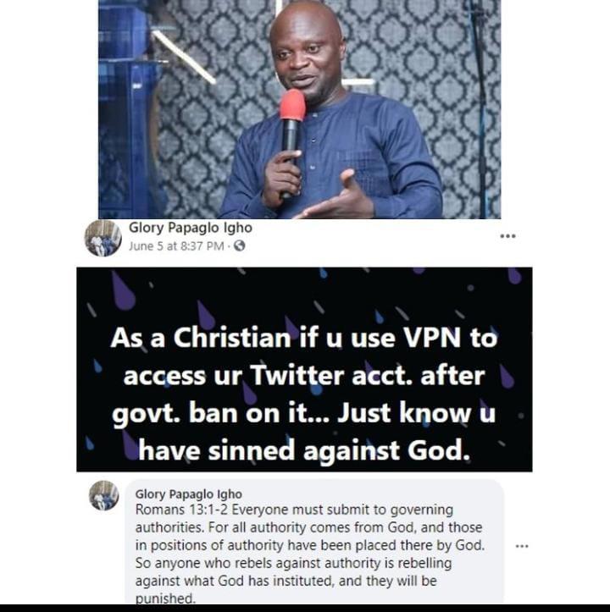Viewport: 610px width, 612px height.
Task: Open the comment's three-dot options menu
Action: click(522, 546)
